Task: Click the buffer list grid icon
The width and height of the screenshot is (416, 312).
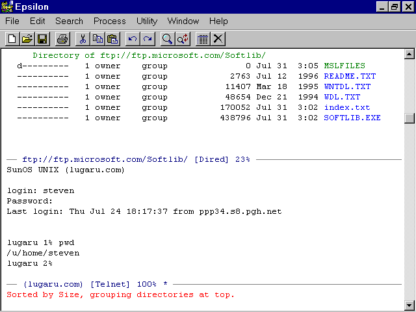Action: (x=203, y=39)
